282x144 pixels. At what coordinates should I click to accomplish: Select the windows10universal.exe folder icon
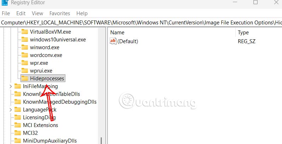pyautogui.click(x=25, y=39)
